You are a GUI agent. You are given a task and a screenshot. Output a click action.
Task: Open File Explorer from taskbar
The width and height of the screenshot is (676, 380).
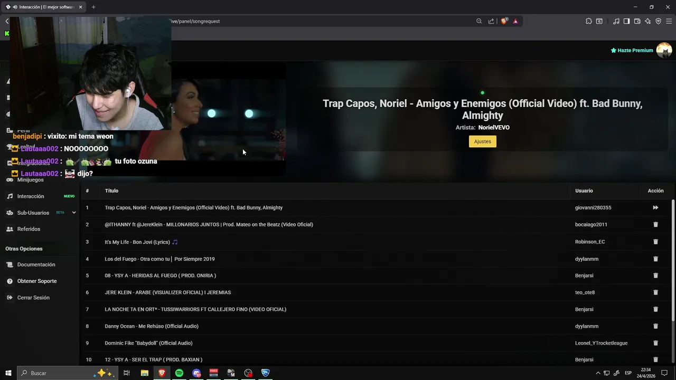(x=144, y=373)
